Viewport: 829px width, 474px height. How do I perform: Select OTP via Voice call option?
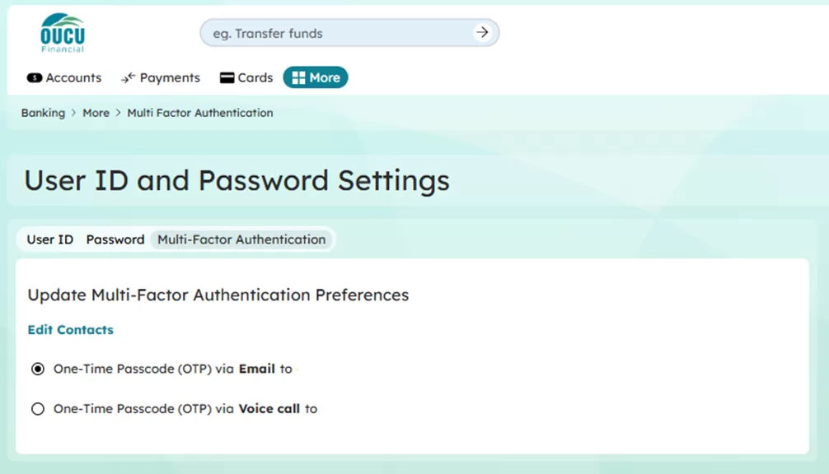pos(38,409)
